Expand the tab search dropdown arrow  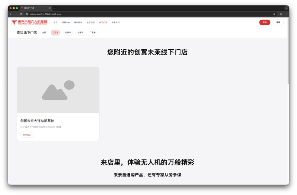[286, 8]
